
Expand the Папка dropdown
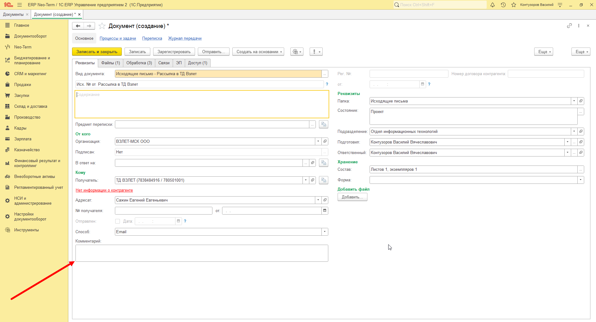pos(574,101)
